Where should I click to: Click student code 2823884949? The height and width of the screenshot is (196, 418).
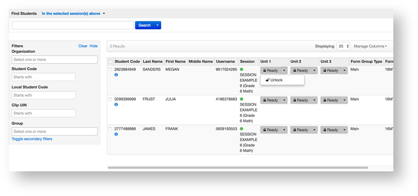pyautogui.click(x=125, y=70)
